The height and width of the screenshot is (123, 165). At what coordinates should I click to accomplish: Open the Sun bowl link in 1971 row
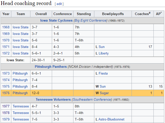tap(102, 47)
